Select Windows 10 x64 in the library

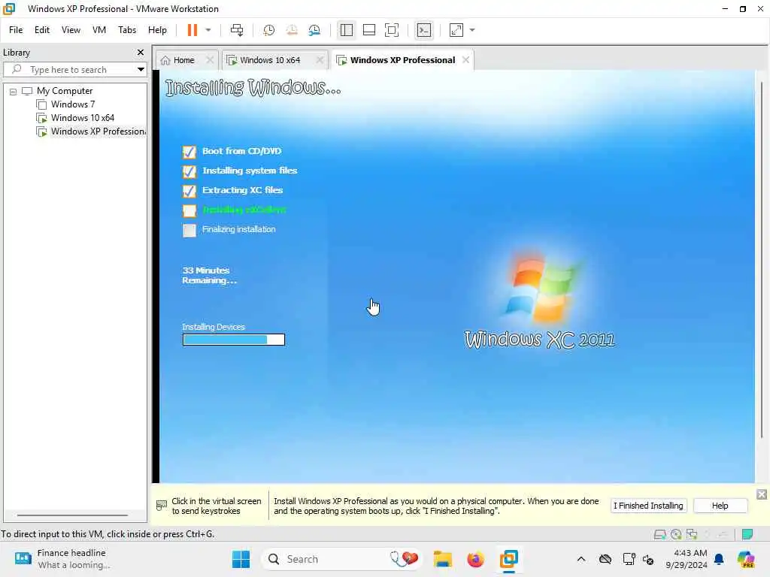tap(83, 118)
